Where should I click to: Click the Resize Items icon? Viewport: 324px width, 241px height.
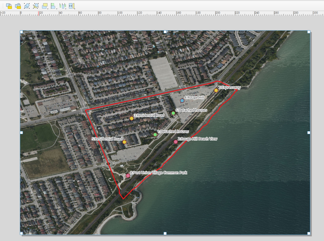coord(71,6)
